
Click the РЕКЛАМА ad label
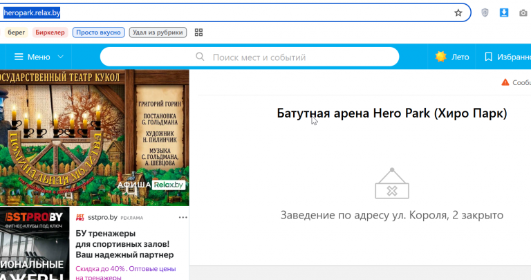point(132,218)
